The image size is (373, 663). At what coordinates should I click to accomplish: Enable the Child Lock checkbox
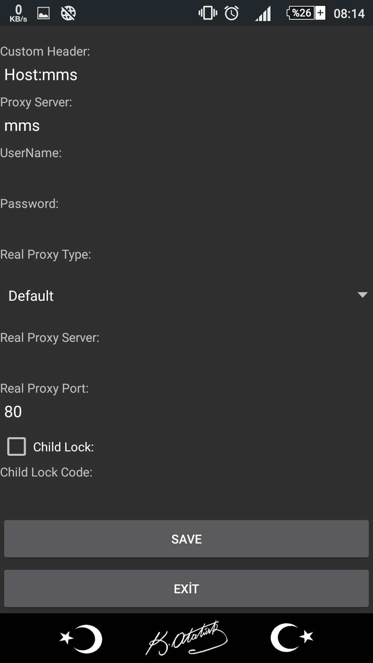coord(17,447)
